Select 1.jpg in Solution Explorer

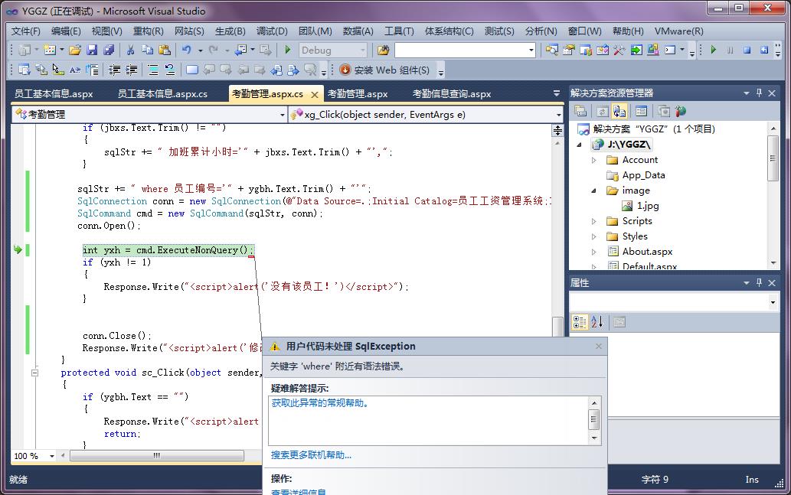[x=648, y=206]
